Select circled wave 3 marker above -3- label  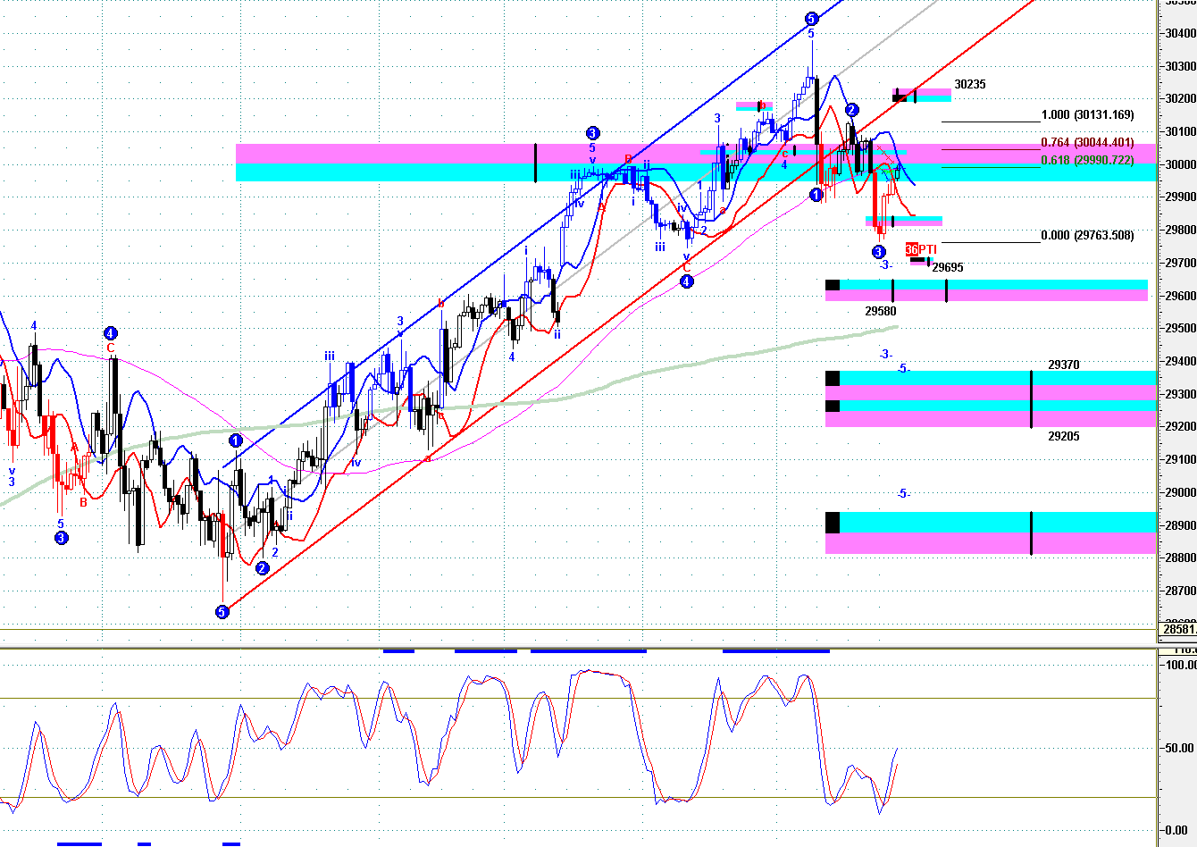tap(879, 253)
